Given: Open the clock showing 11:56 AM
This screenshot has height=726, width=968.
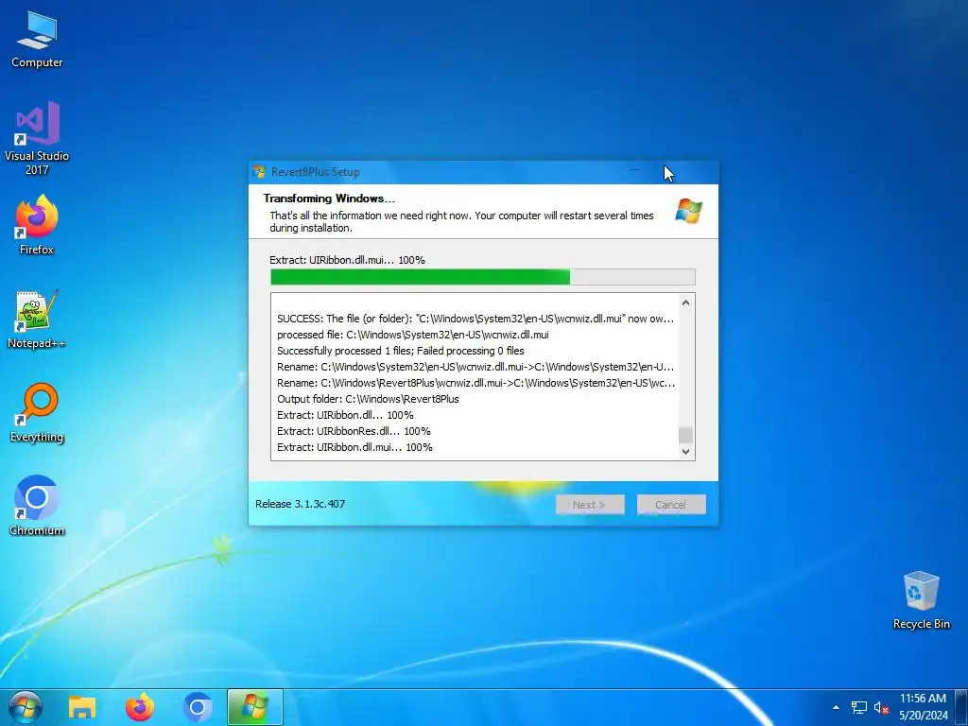Looking at the screenshot, I should 923,707.
